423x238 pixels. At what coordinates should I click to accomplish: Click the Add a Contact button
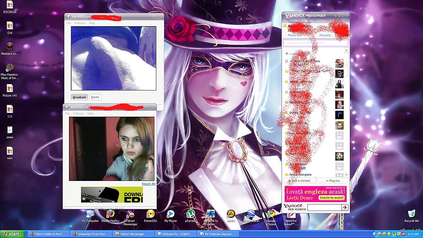pyautogui.click(x=299, y=181)
